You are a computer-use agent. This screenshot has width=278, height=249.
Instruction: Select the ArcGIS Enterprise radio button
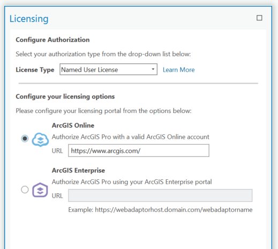coord(25,190)
